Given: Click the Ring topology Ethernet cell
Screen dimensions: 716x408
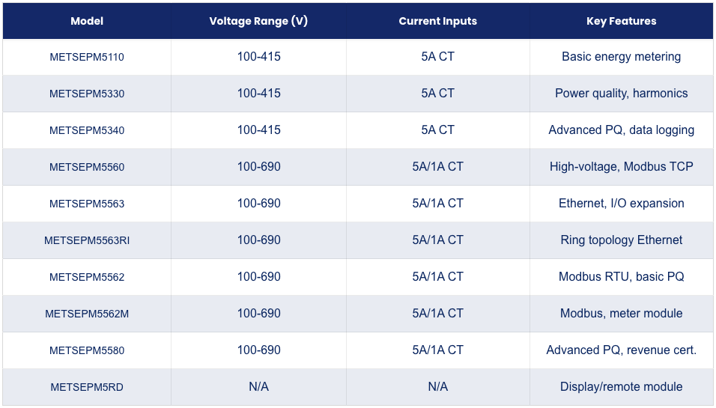Looking at the screenshot, I should (x=621, y=240).
